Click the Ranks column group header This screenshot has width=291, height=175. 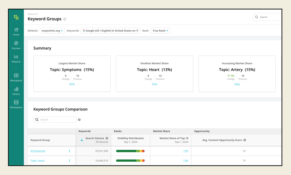[118, 131]
